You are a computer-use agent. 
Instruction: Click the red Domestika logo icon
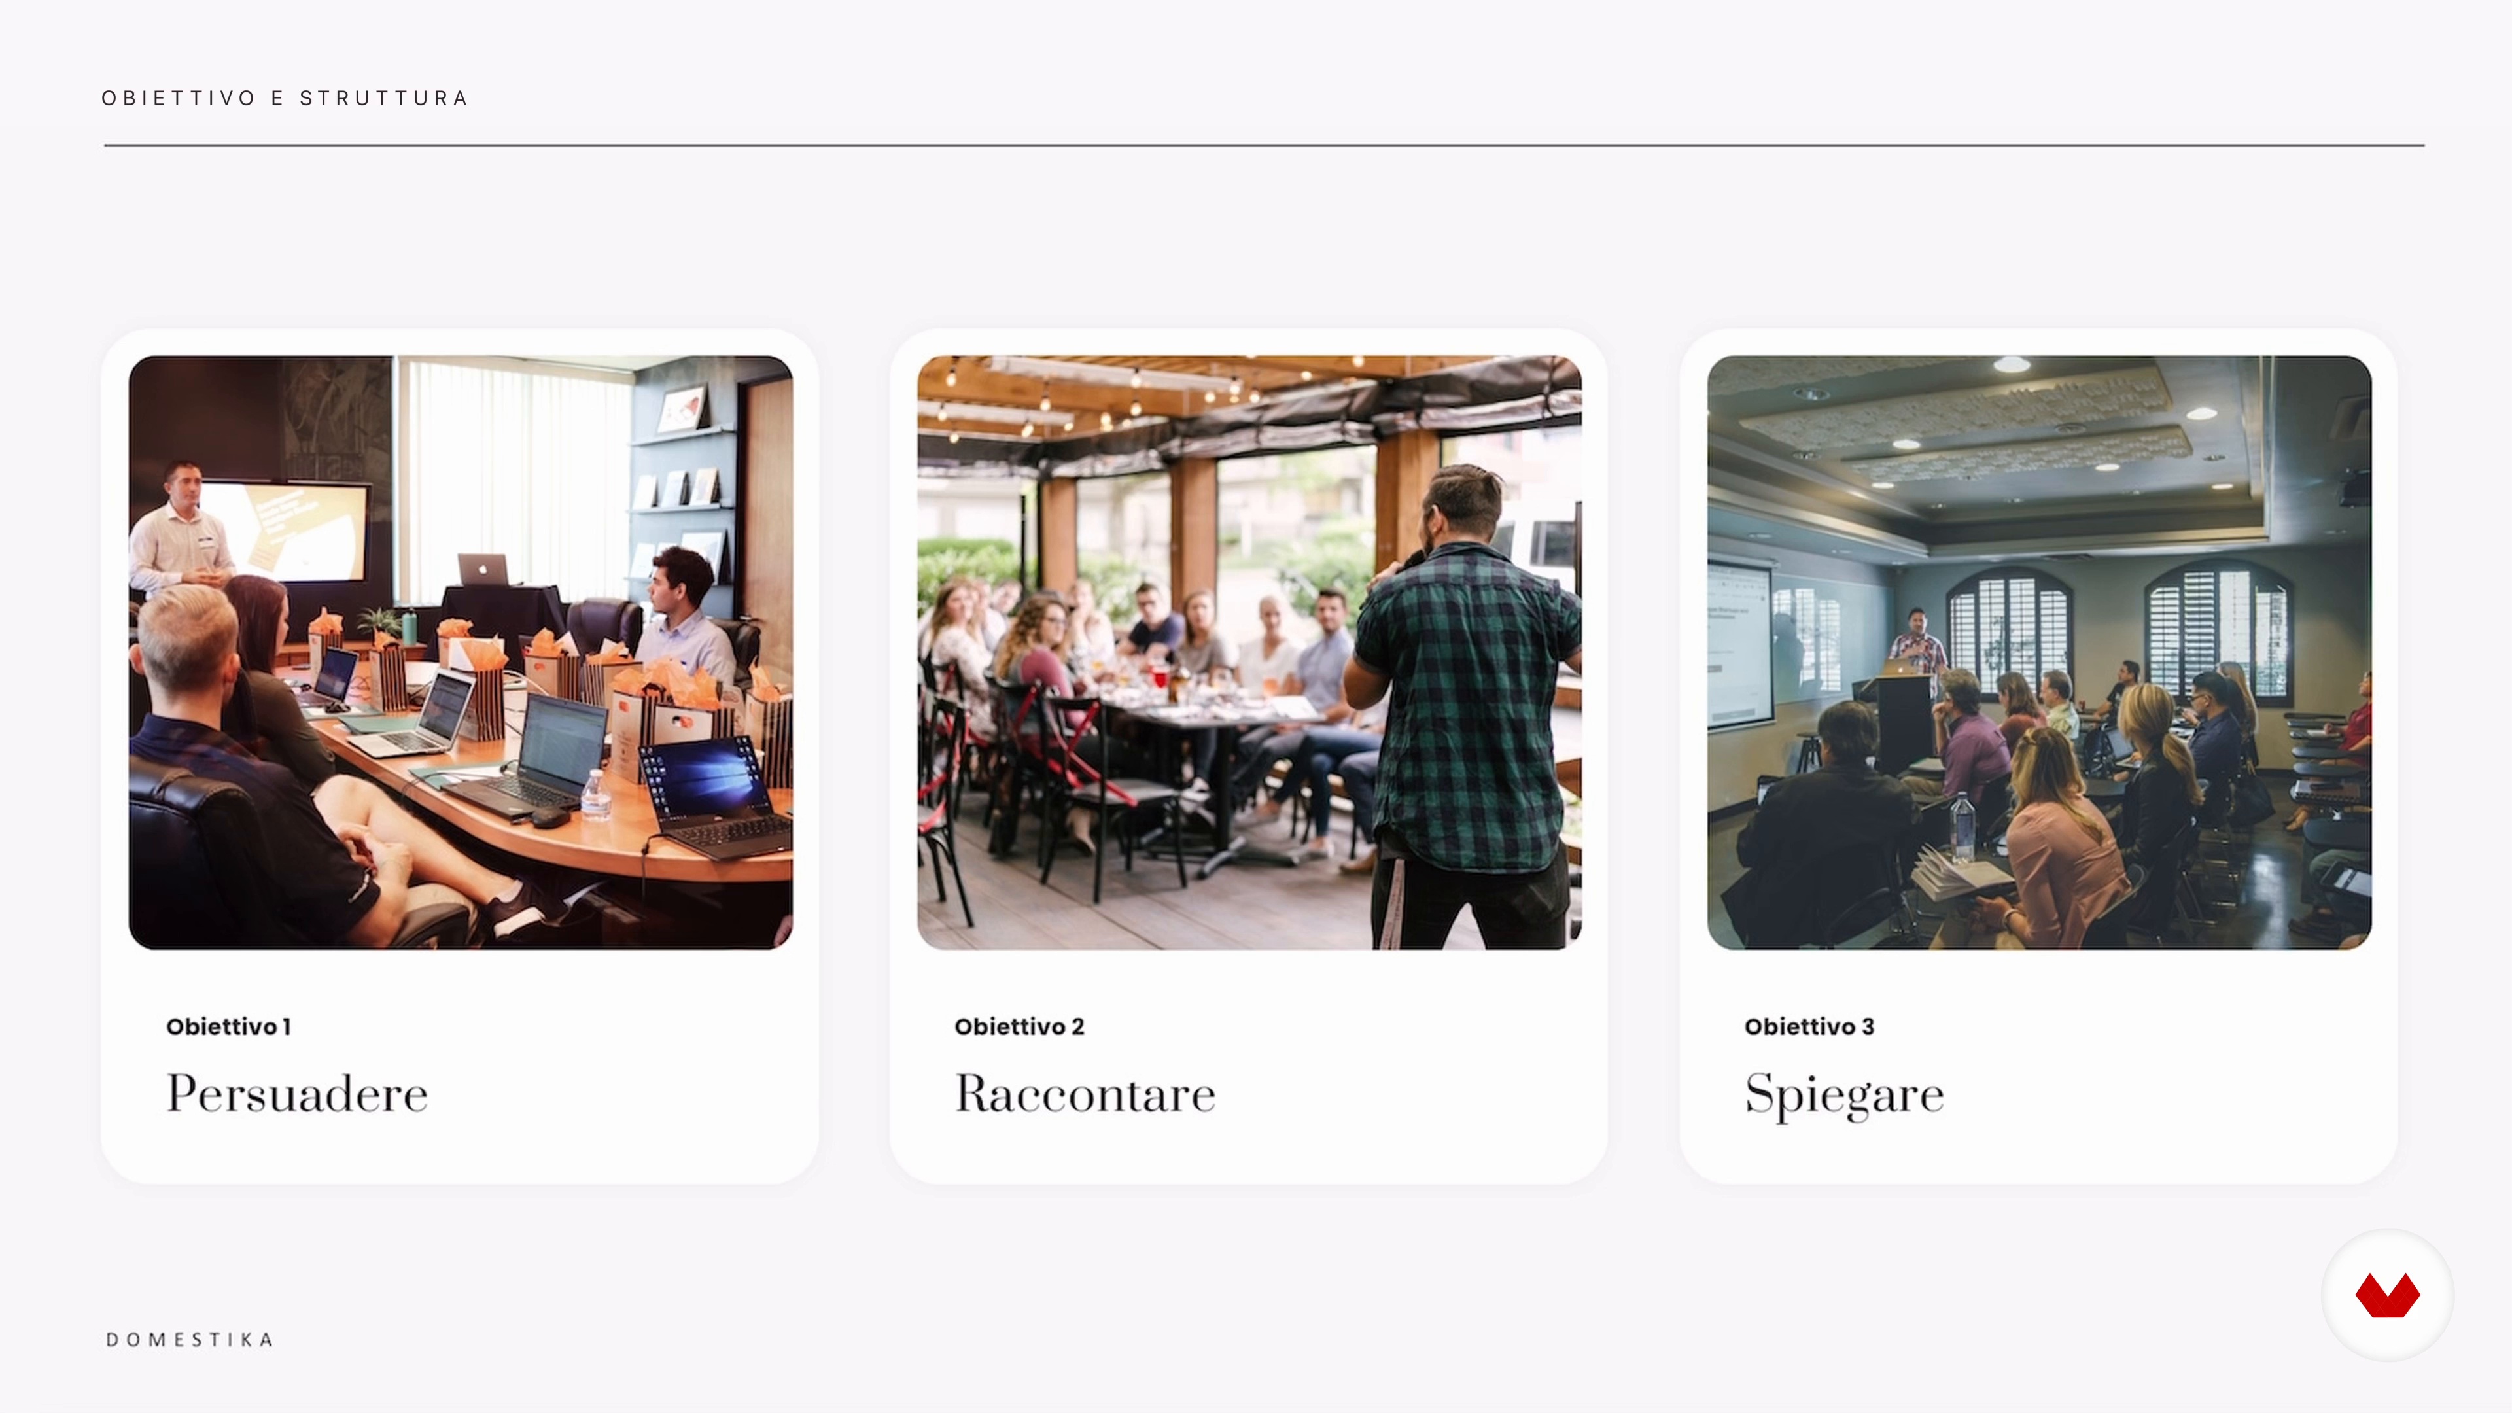click(x=2387, y=1295)
